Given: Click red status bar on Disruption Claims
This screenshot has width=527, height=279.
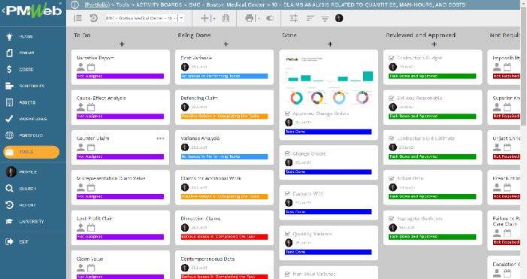Looking at the screenshot, I should 225,237.
